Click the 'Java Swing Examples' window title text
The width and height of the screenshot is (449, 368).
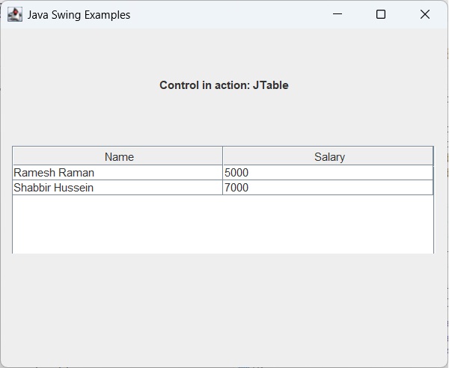[79, 15]
